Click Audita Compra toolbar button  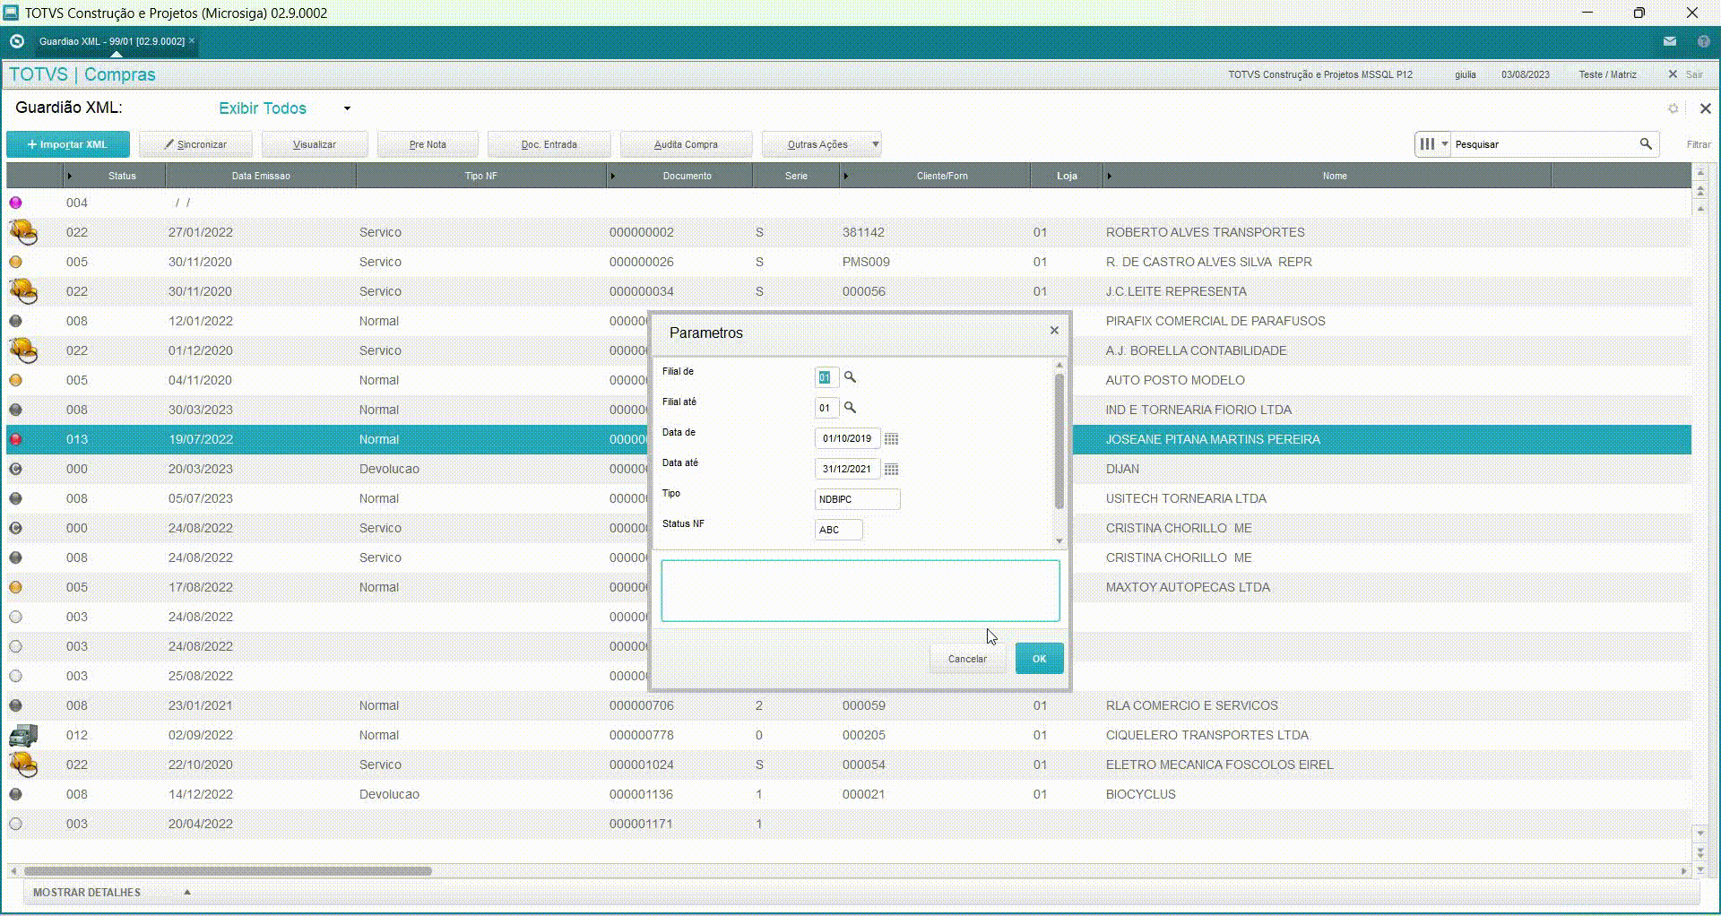click(686, 144)
